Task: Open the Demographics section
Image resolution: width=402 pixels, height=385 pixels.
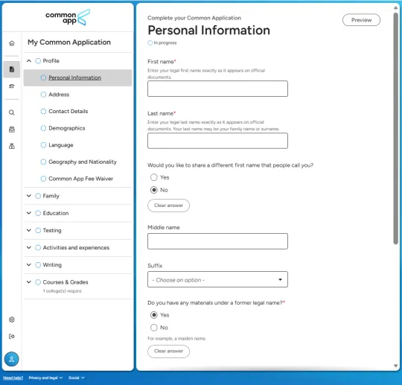Action: (67, 128)
